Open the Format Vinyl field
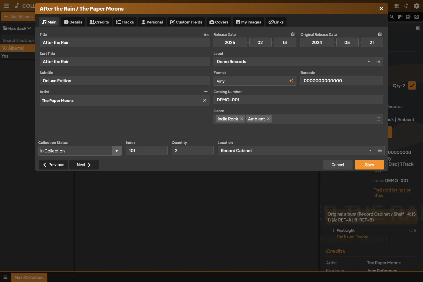 (255, 81)
